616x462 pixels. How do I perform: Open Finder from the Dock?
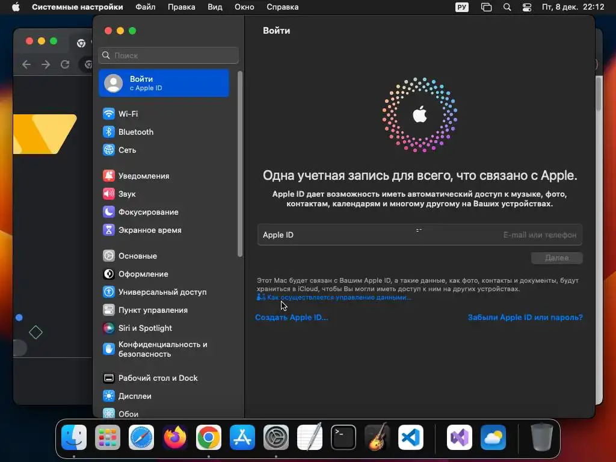pos(74,437)
